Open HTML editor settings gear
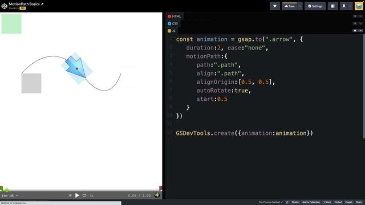 pyautogui.click(x=355, y=16)
